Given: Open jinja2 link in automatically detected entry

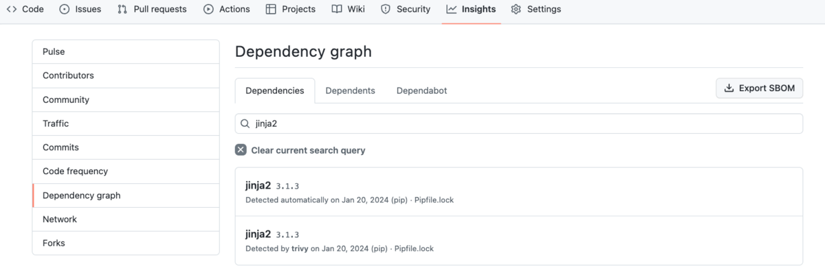Looking at the screenshot, I should pos(258,186).
